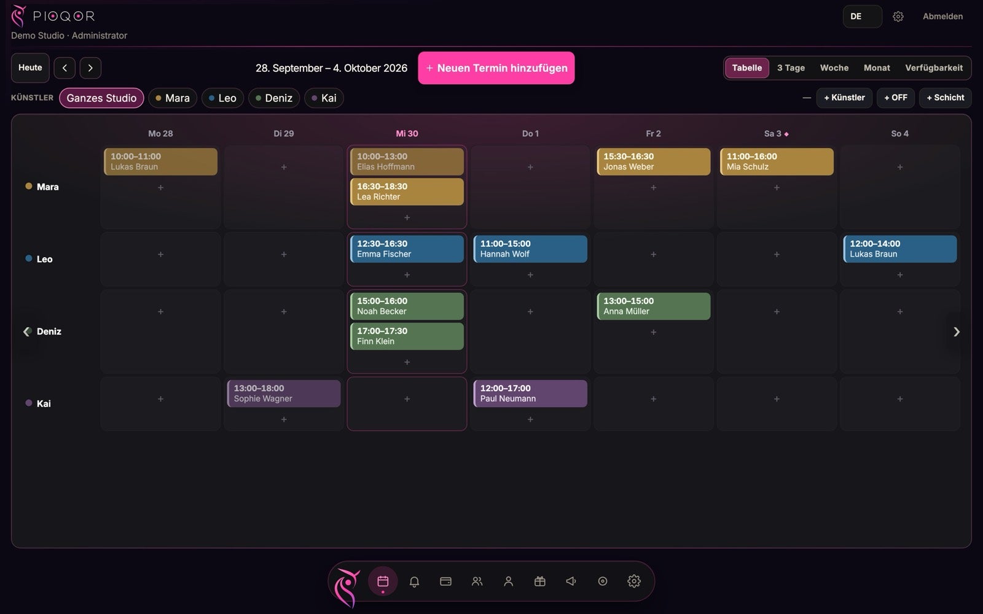Image resolution: width=983 pixels, height=614 pixels.
Task: Open notifications bell in the bottom dock
Action: point(414,581)
